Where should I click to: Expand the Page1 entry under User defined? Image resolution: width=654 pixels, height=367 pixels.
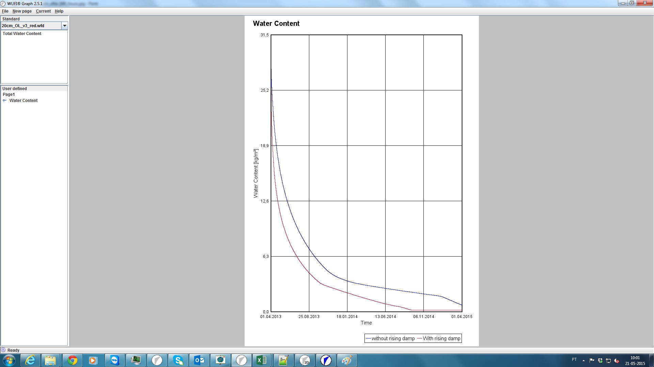(x=9, y=94)
